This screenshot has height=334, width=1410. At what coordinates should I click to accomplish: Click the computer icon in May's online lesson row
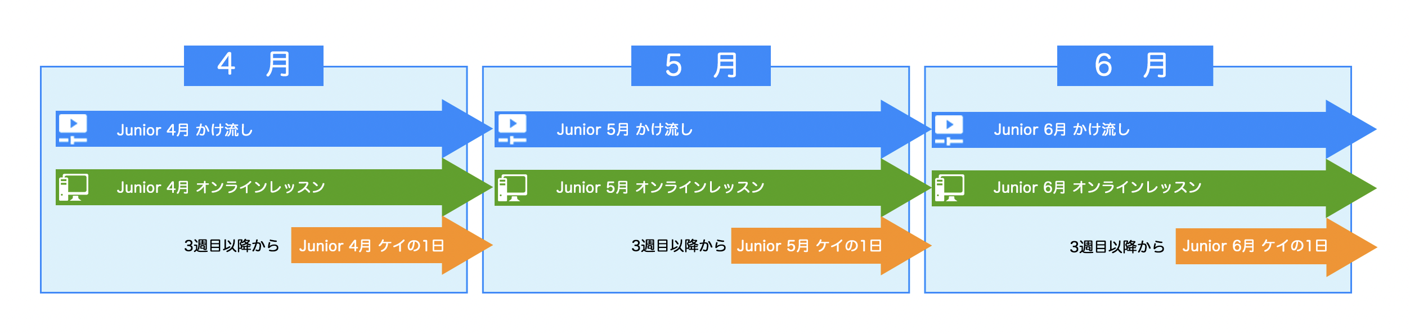(513, 188)
